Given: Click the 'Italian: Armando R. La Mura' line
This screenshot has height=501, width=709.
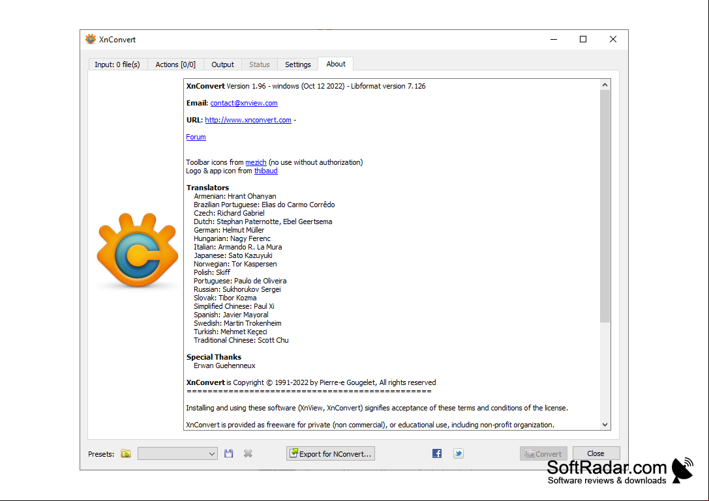Looking at the screenshot, I should click(x=238, y=247).
